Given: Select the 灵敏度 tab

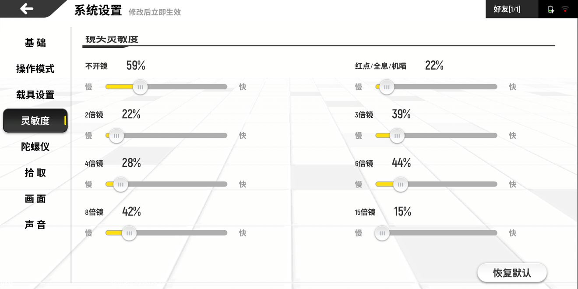Looking at the screenshot, I should [35, 120].
